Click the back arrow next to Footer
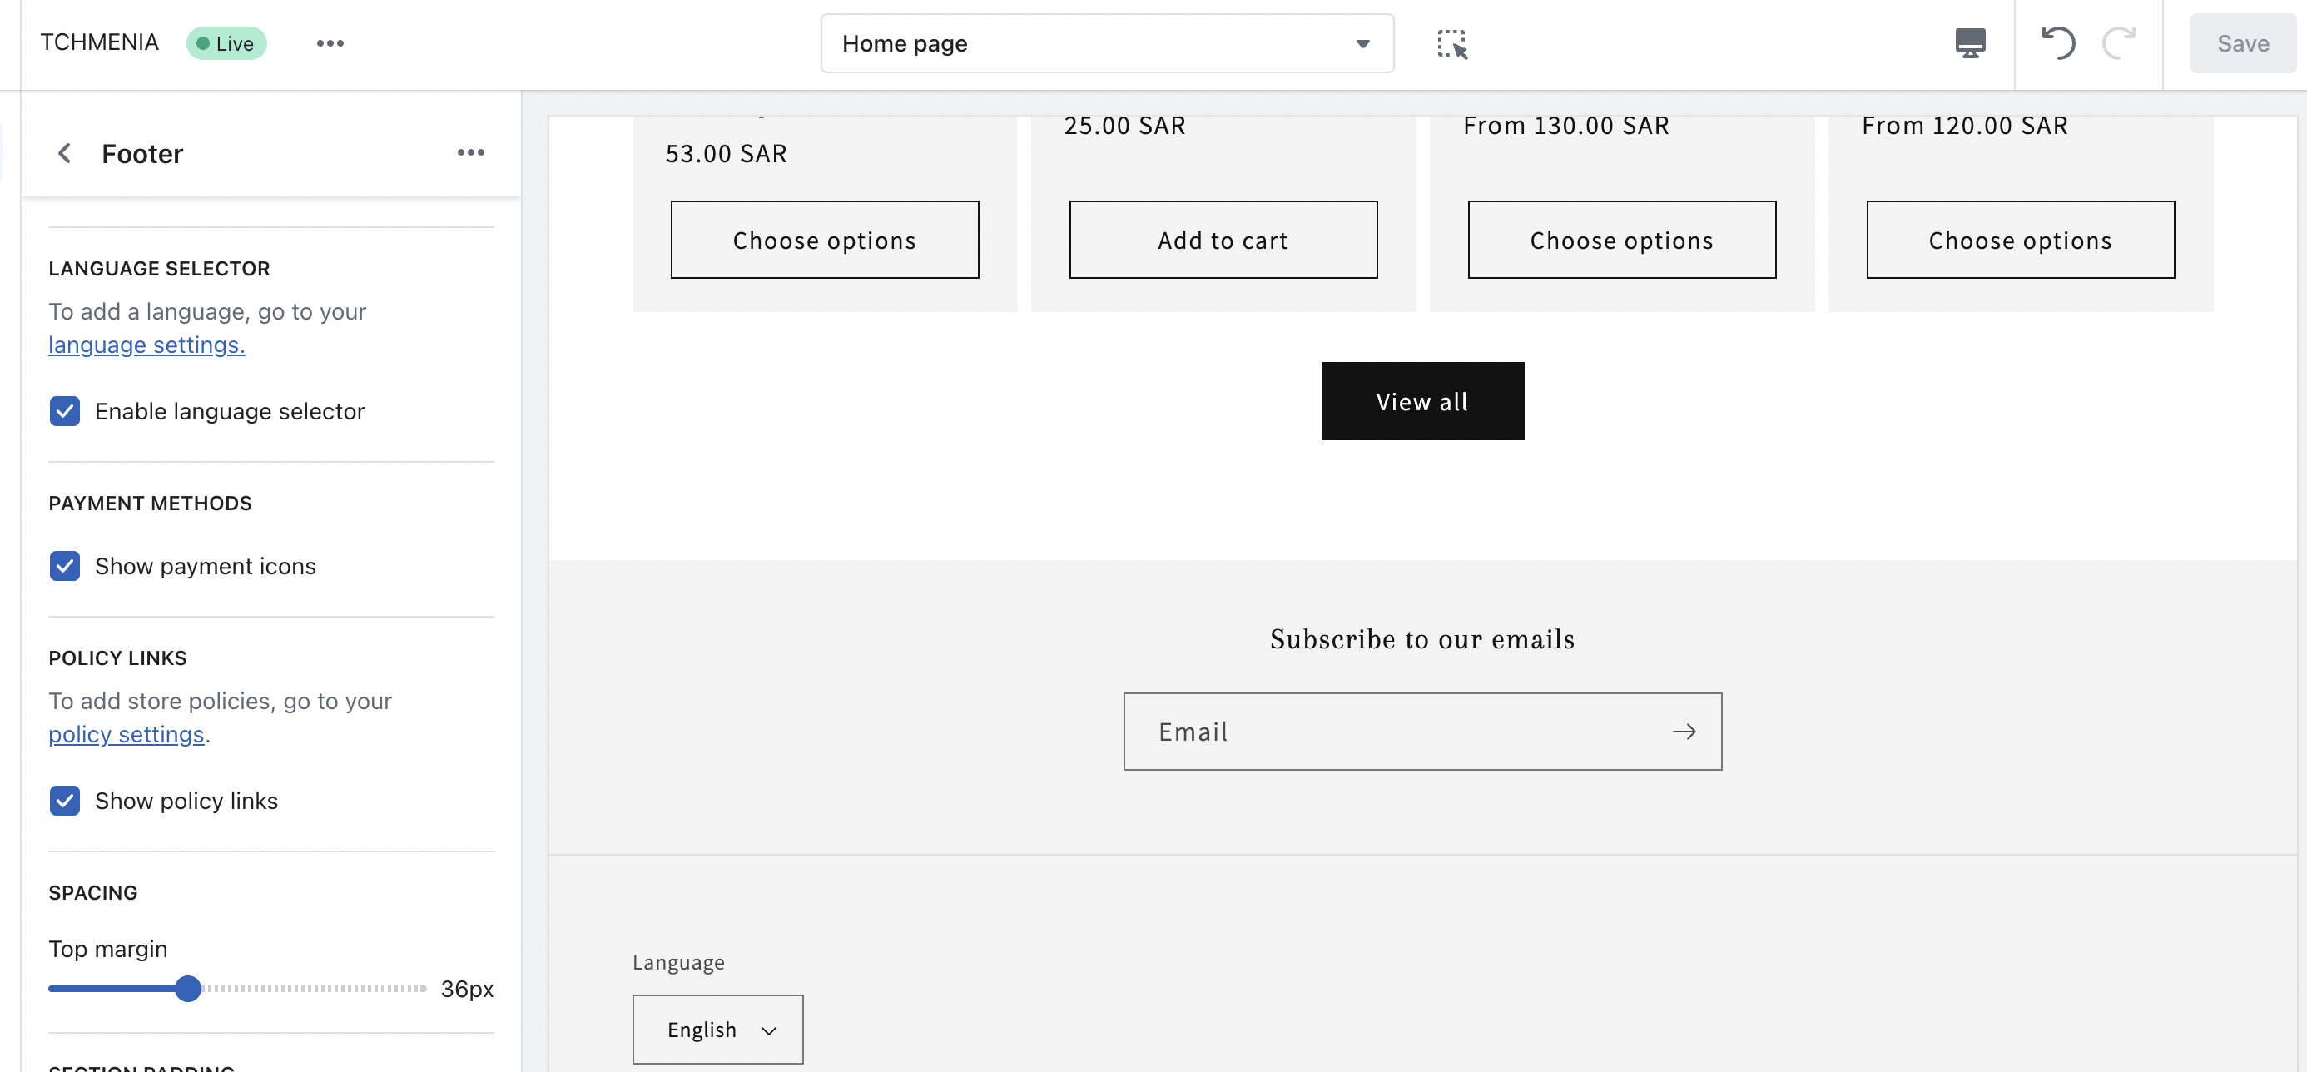This screenshot has width=2307, height=1072. click(64, 153)
